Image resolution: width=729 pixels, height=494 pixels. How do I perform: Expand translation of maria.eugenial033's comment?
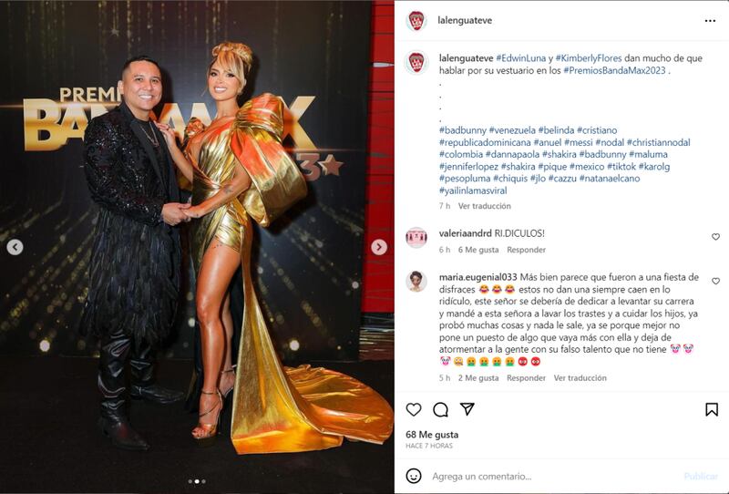point(580,378)
